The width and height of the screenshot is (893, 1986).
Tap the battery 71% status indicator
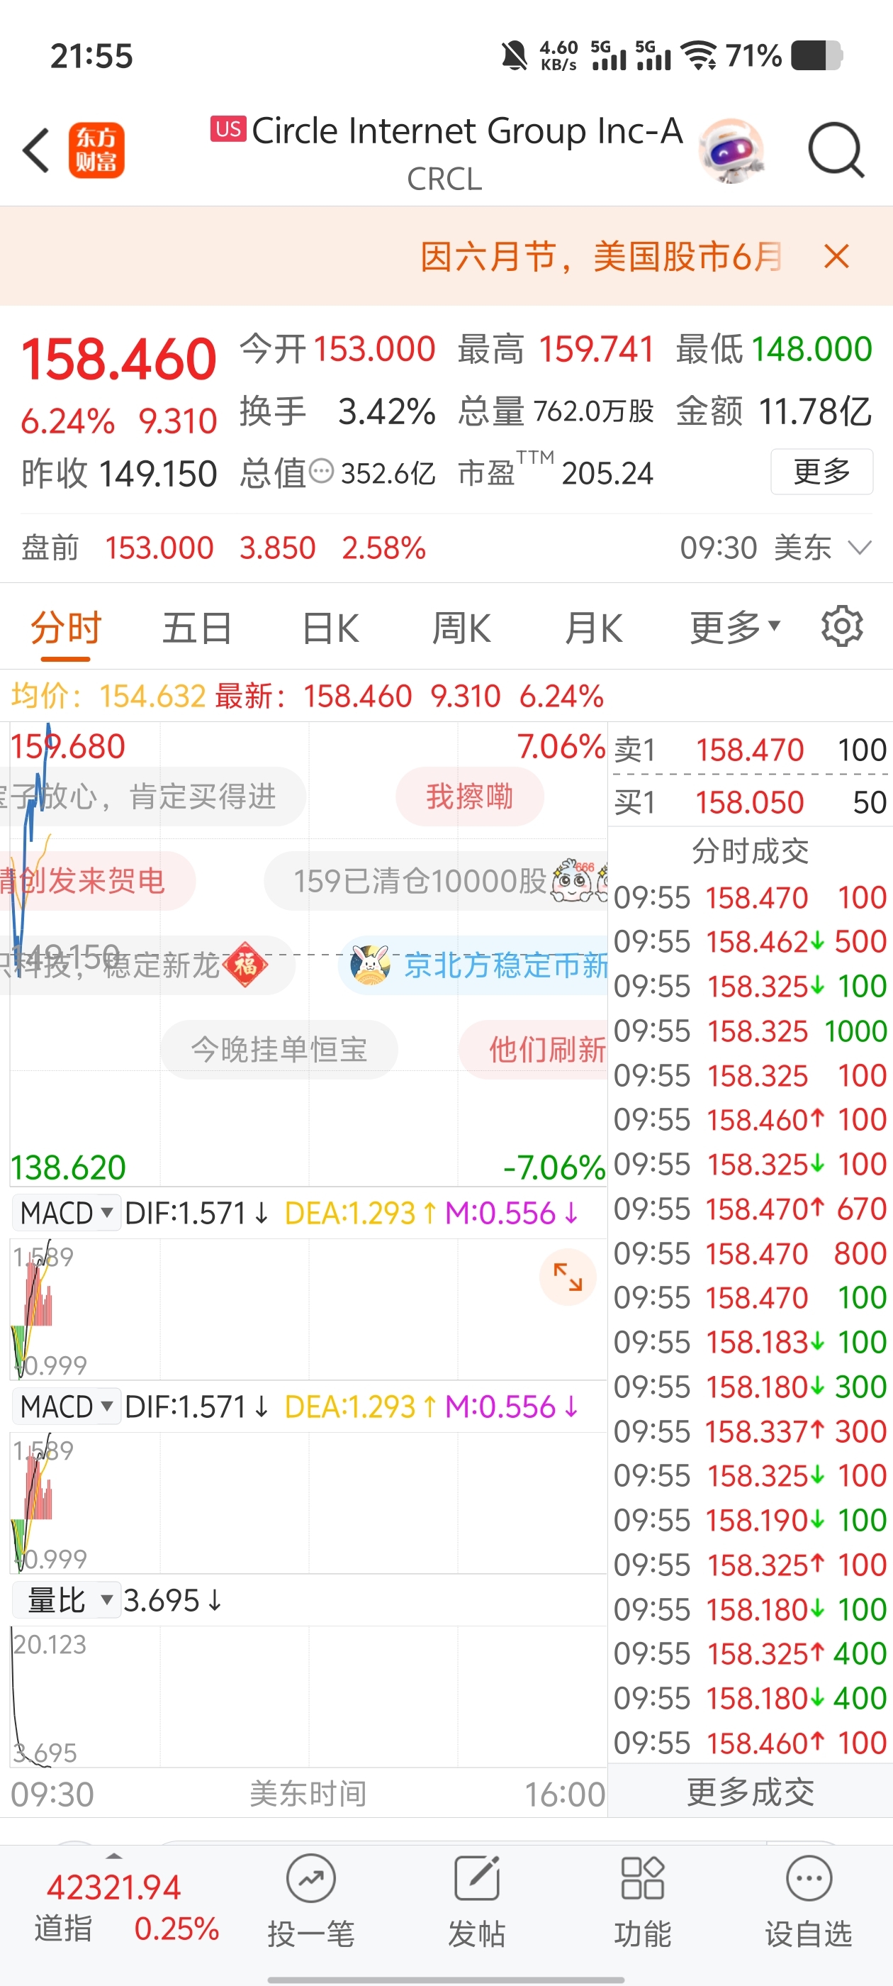(785, 56)
